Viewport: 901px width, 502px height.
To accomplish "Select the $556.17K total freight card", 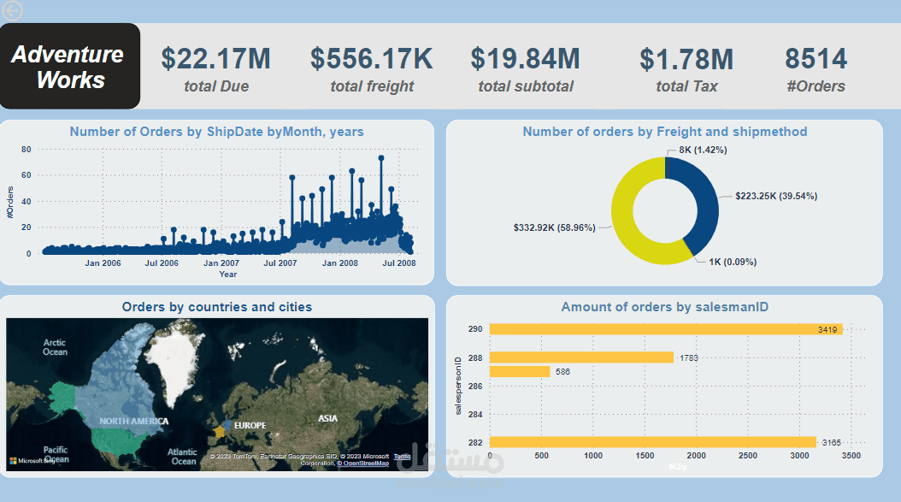I will tap(372, 68).
